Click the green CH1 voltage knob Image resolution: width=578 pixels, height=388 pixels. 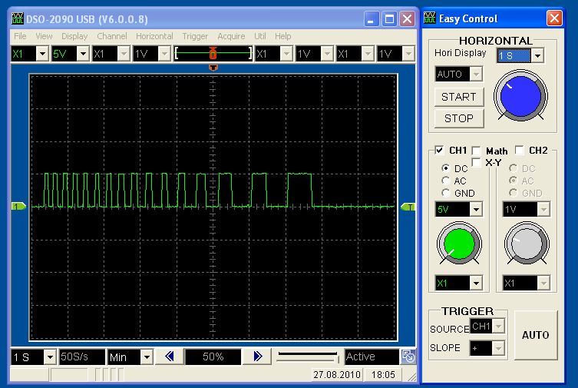click(458, 244)
